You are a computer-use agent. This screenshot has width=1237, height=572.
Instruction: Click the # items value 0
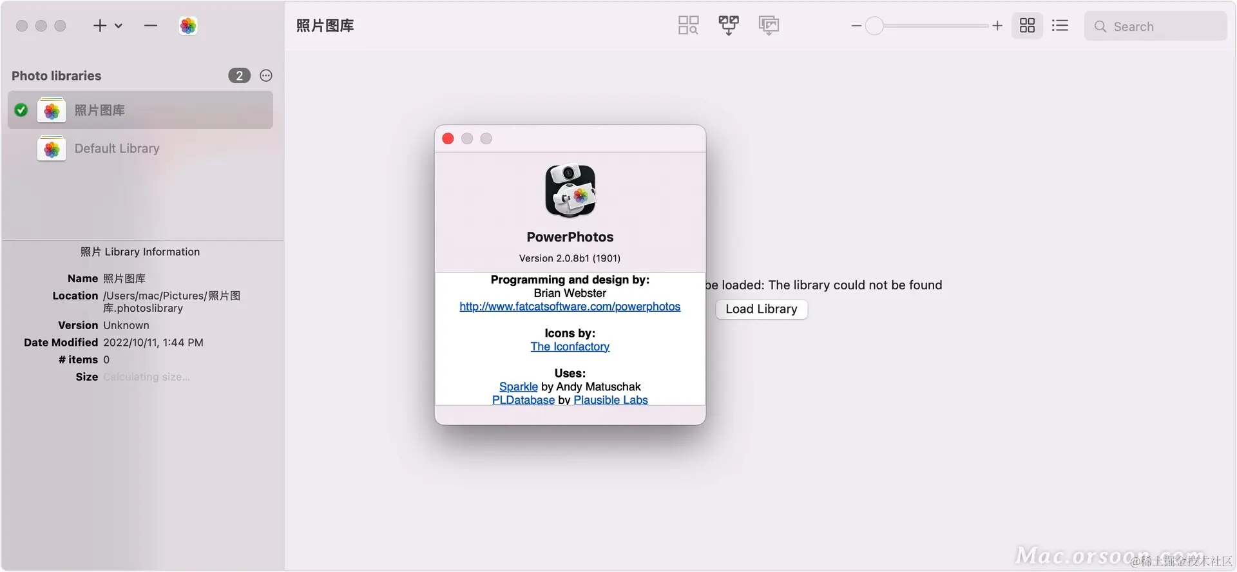click(106, 360)
